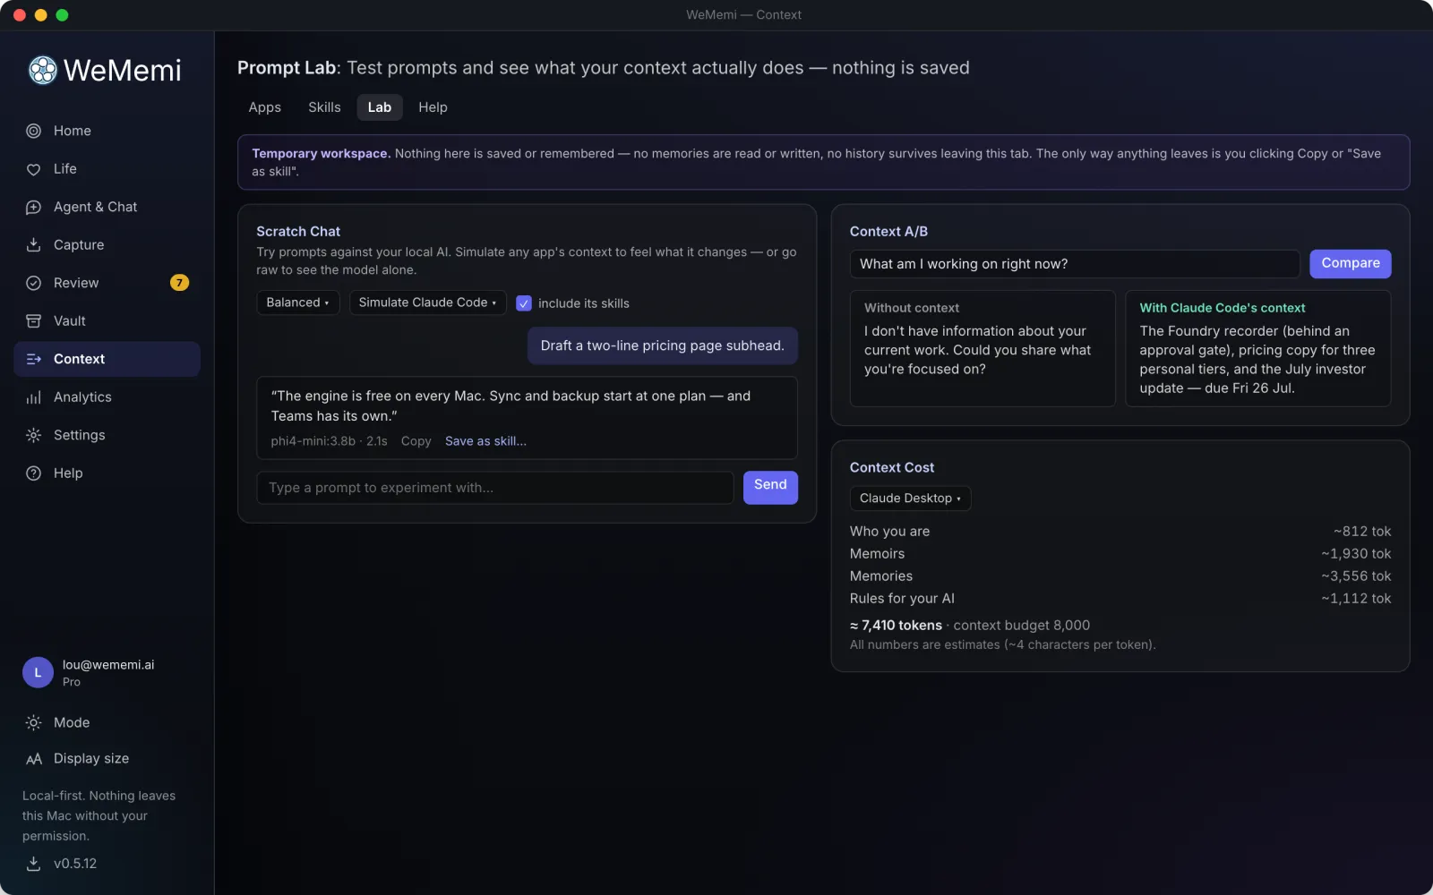Open Analytics bar chart icon
The width and height of the screenshot is (1433, 895).
(x=33, y=397)
